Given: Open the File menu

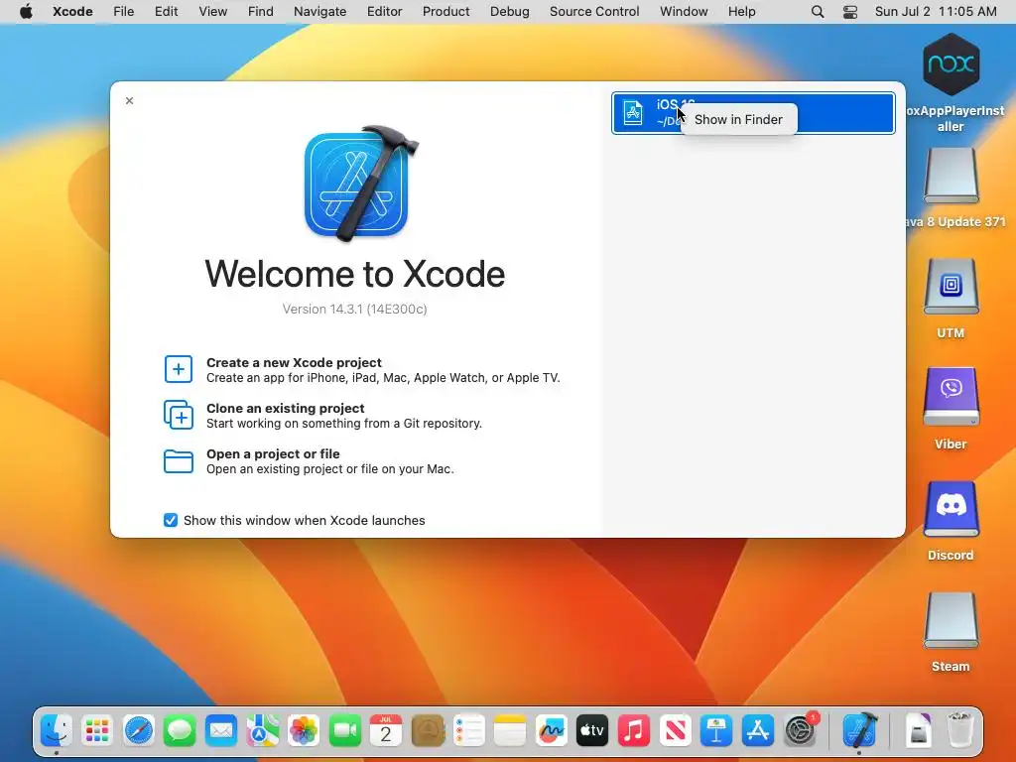Looking at the screenshot, I should coord(123,12).
